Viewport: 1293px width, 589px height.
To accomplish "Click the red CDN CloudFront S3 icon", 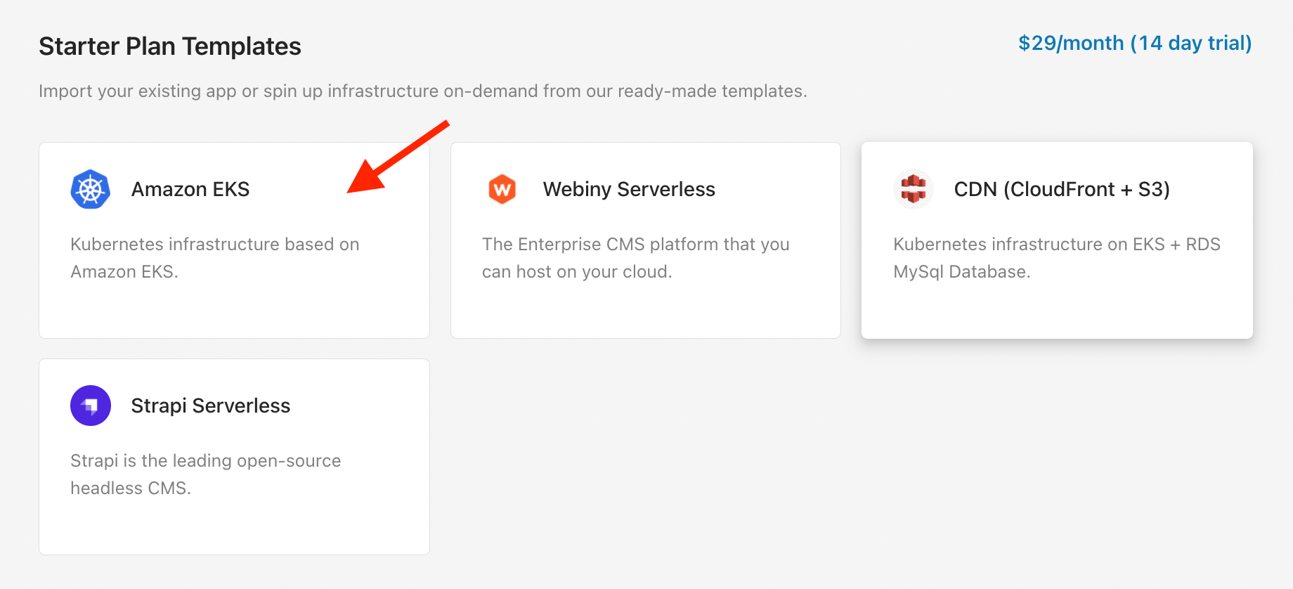I will 914,189.
